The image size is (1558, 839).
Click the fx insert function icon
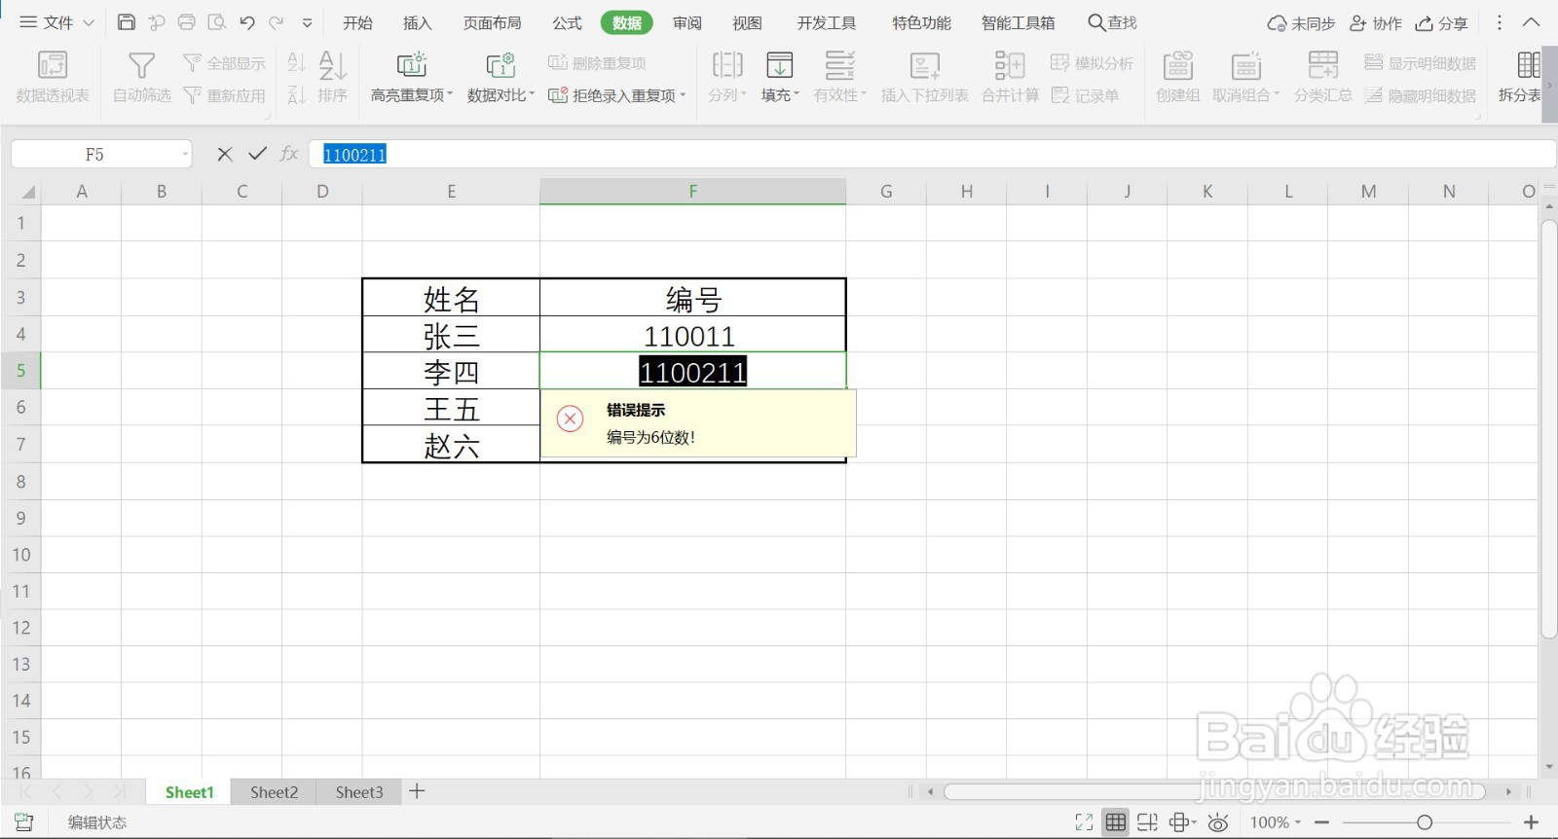tap(289, 154)
